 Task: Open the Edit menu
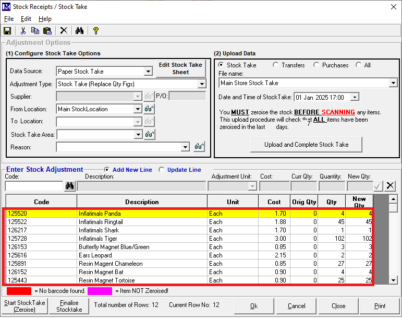point(26,19)
